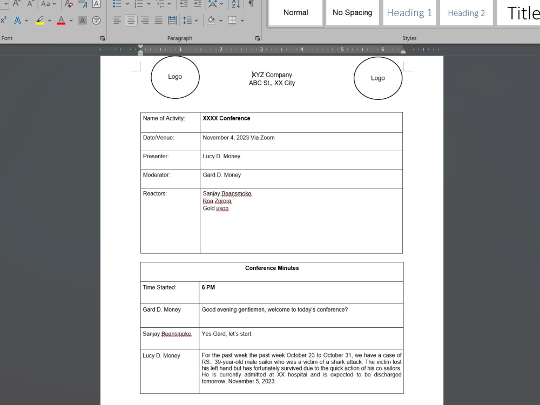This screenshot has height=405, width=540.
Task: Apply a multilevel list
Action: [160, 4]
